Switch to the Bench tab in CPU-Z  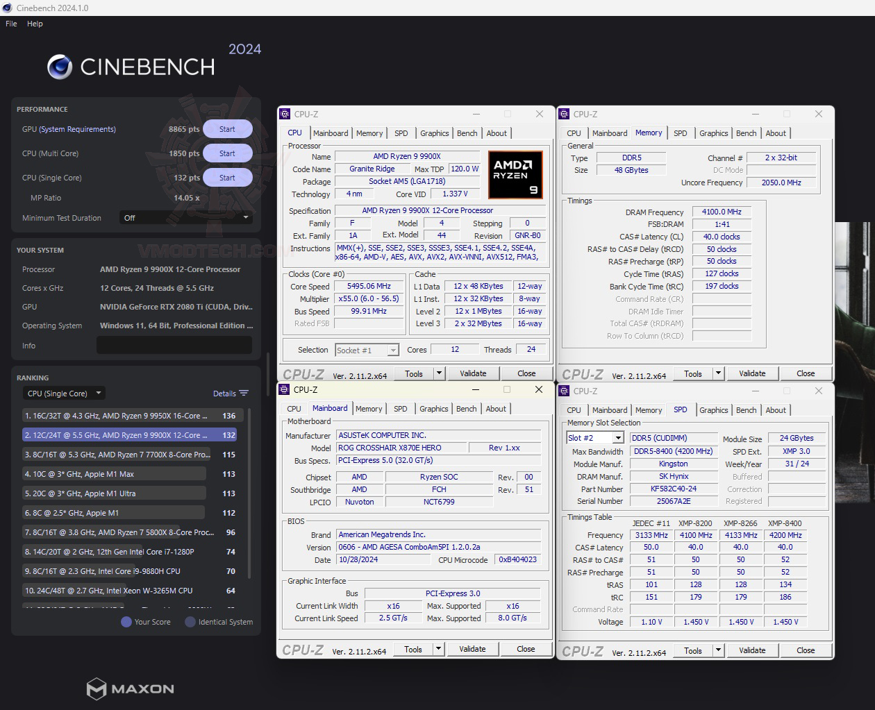tap(467, 133)
